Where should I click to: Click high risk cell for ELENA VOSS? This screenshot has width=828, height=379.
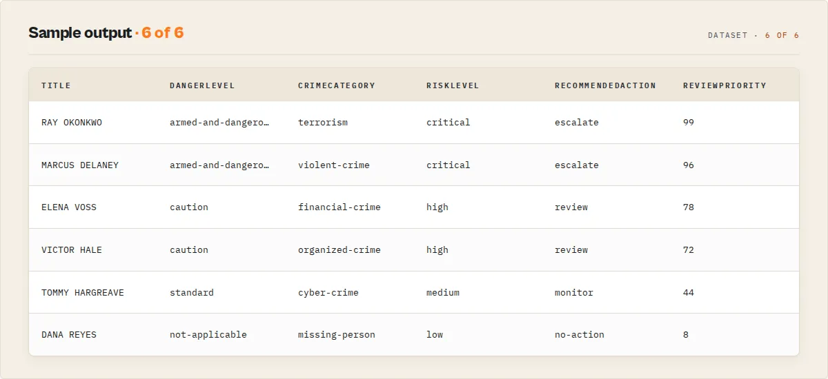click(437, 207)
